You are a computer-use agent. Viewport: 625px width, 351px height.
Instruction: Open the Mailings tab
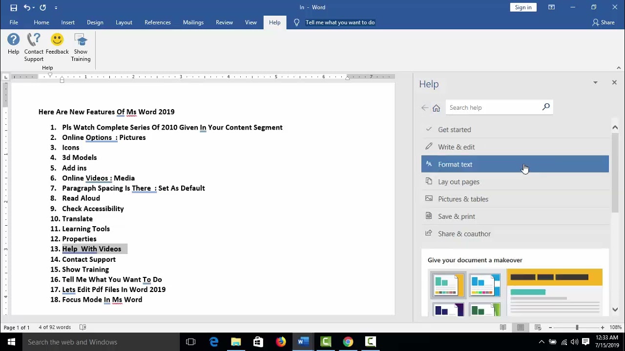[x=193, y=22]
